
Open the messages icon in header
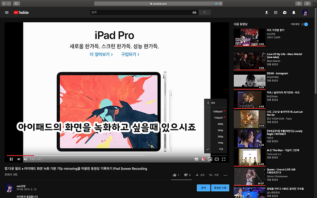pos(285,13)
